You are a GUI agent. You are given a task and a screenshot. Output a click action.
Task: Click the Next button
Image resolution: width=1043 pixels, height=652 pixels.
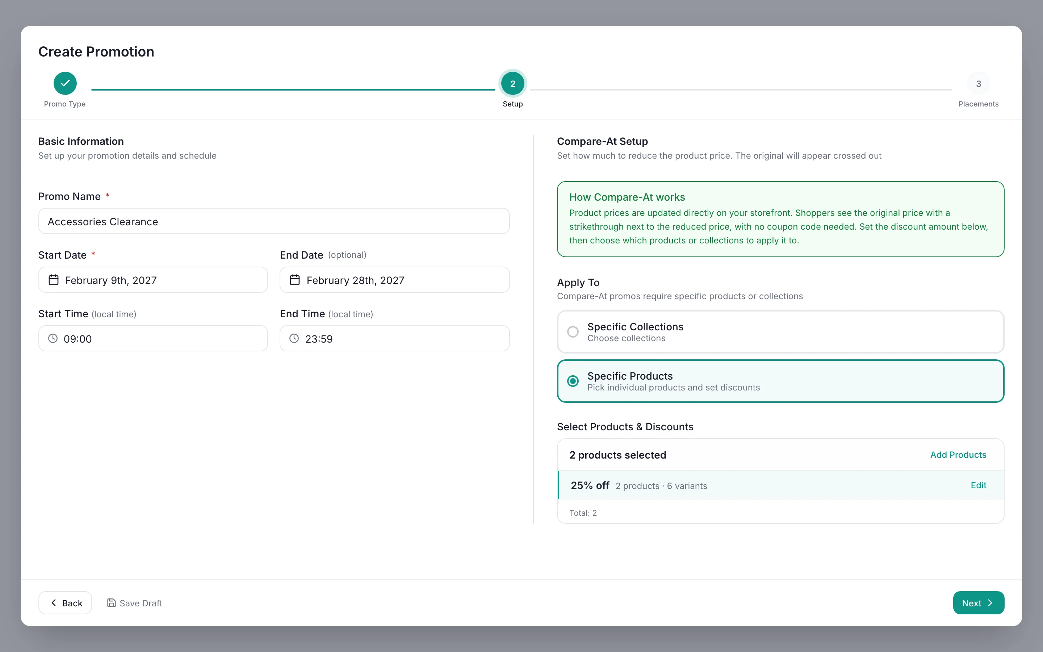978,603
